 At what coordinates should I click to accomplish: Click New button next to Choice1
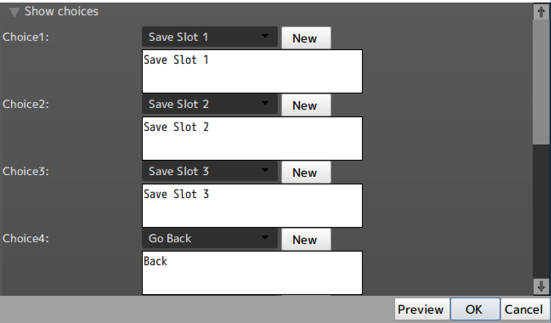click(305, 38)
